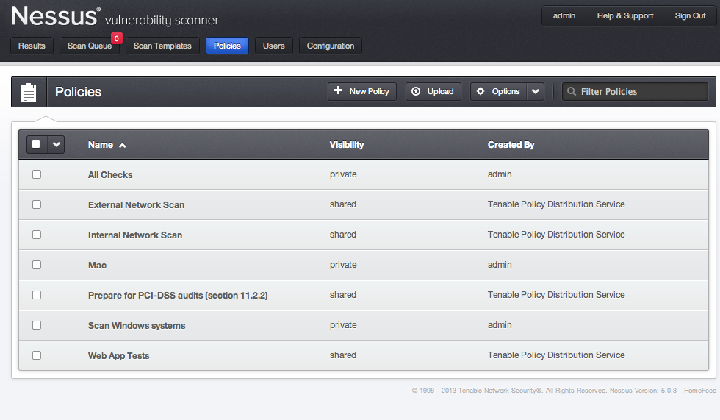The width and height of the screenshot is (720, 420).
Task: Sort by the Visibility column header
Action: (347, 145)
